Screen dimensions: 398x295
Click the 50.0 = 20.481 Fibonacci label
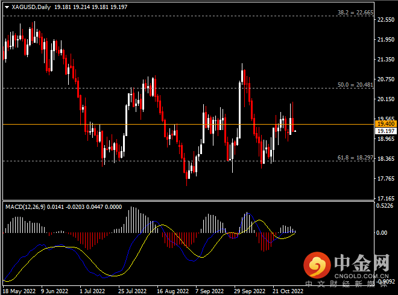355,85
